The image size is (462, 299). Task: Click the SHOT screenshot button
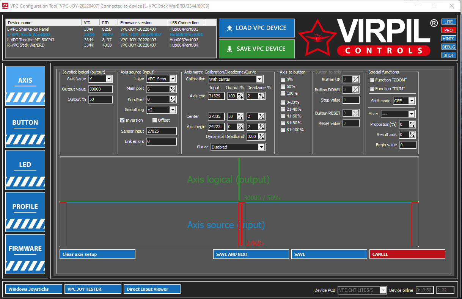pyautogui.click(x=448, y=55)
